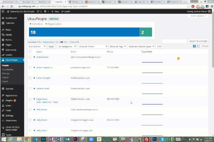Check Holly Porter 555-555-5555 row
Screen dimensions: 214x142
tap(30, 120)
